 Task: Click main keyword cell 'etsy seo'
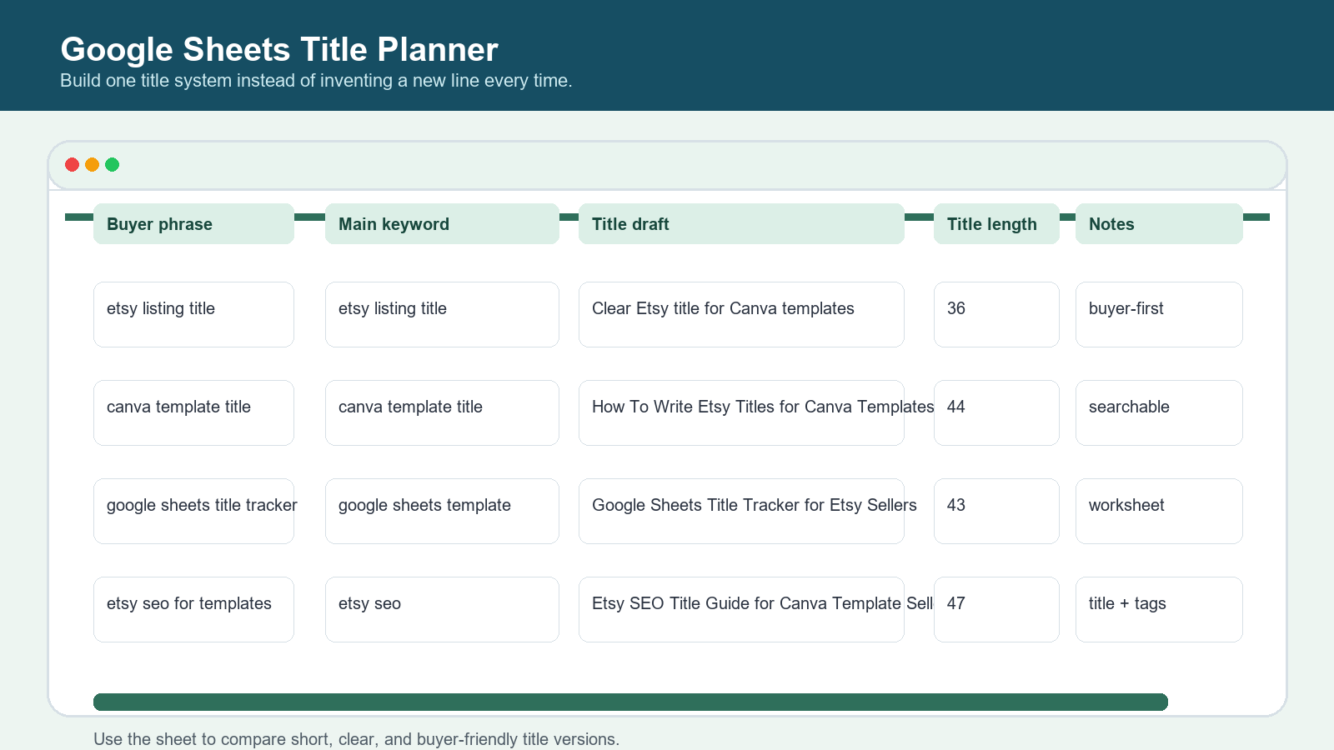click(442, 609)
